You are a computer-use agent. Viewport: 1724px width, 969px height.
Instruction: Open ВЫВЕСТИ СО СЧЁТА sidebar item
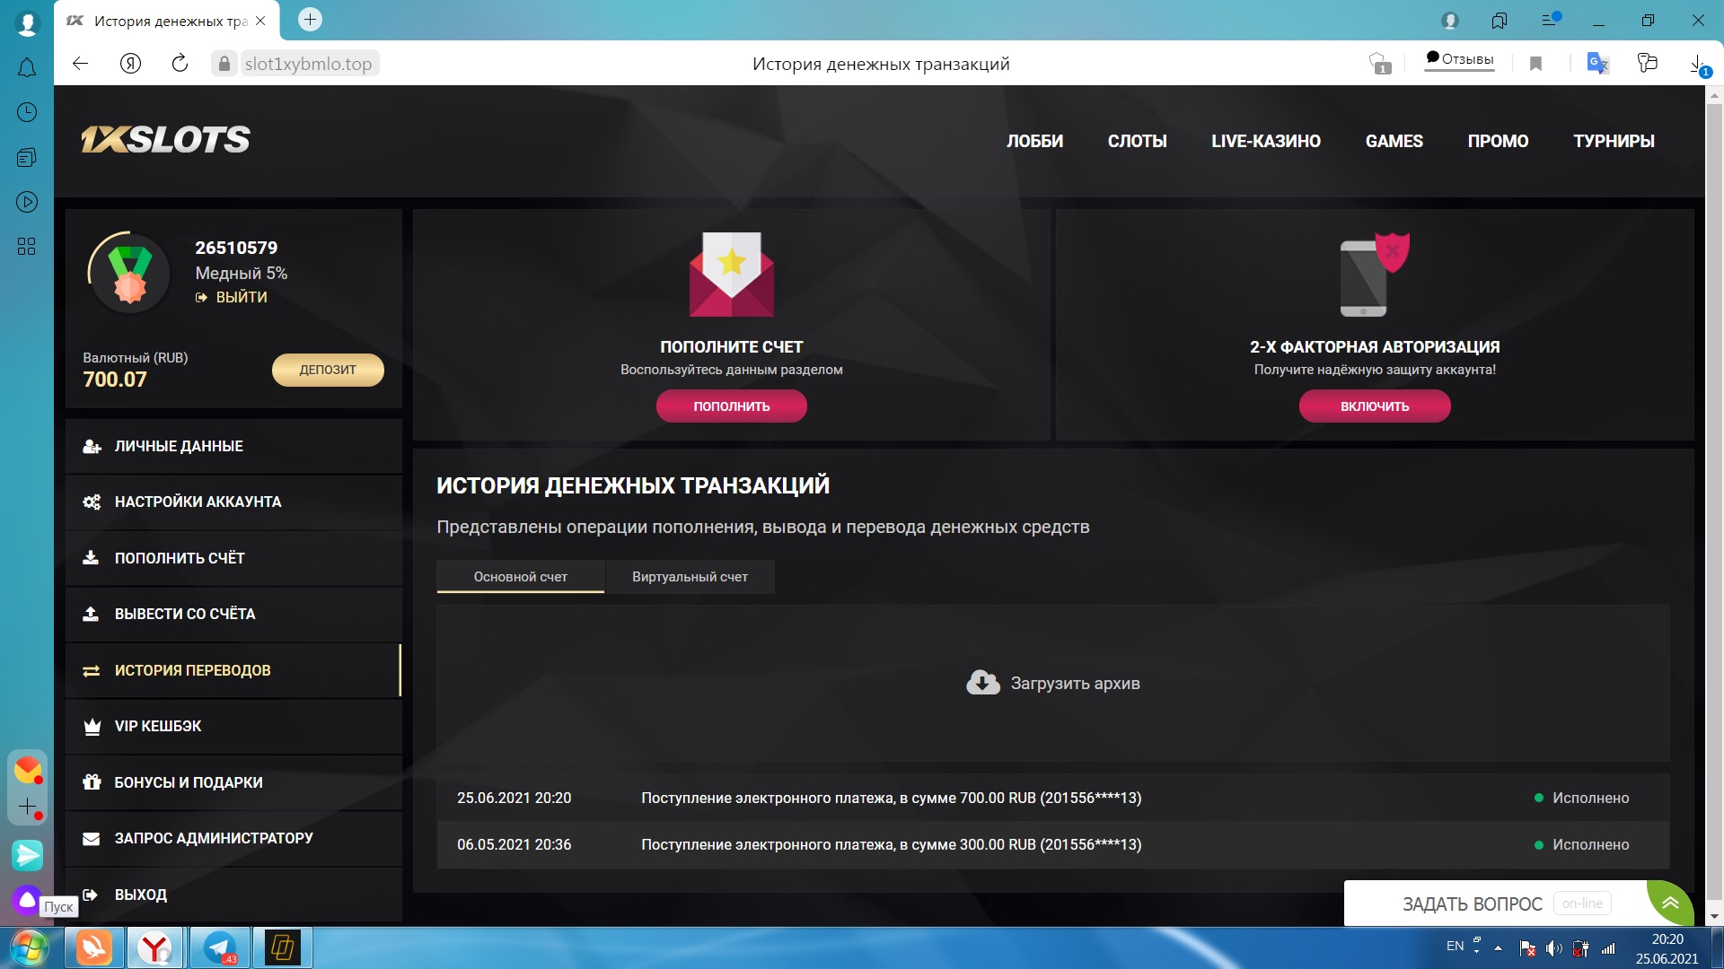coord(185,614)
